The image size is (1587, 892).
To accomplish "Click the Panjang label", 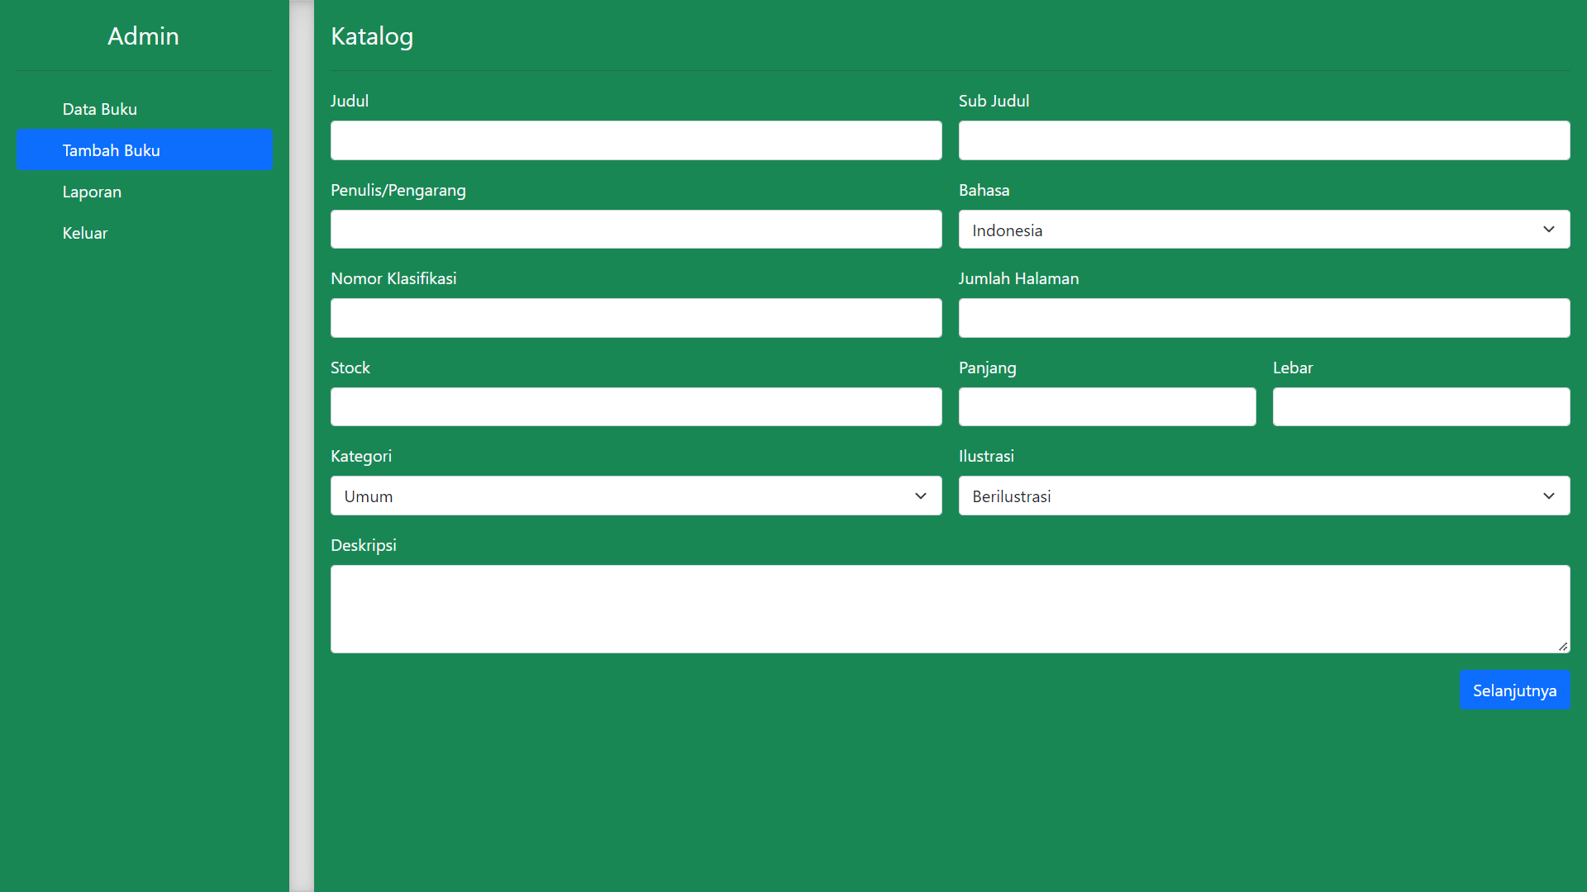I will pyautogui.click(x=988, y=368).
